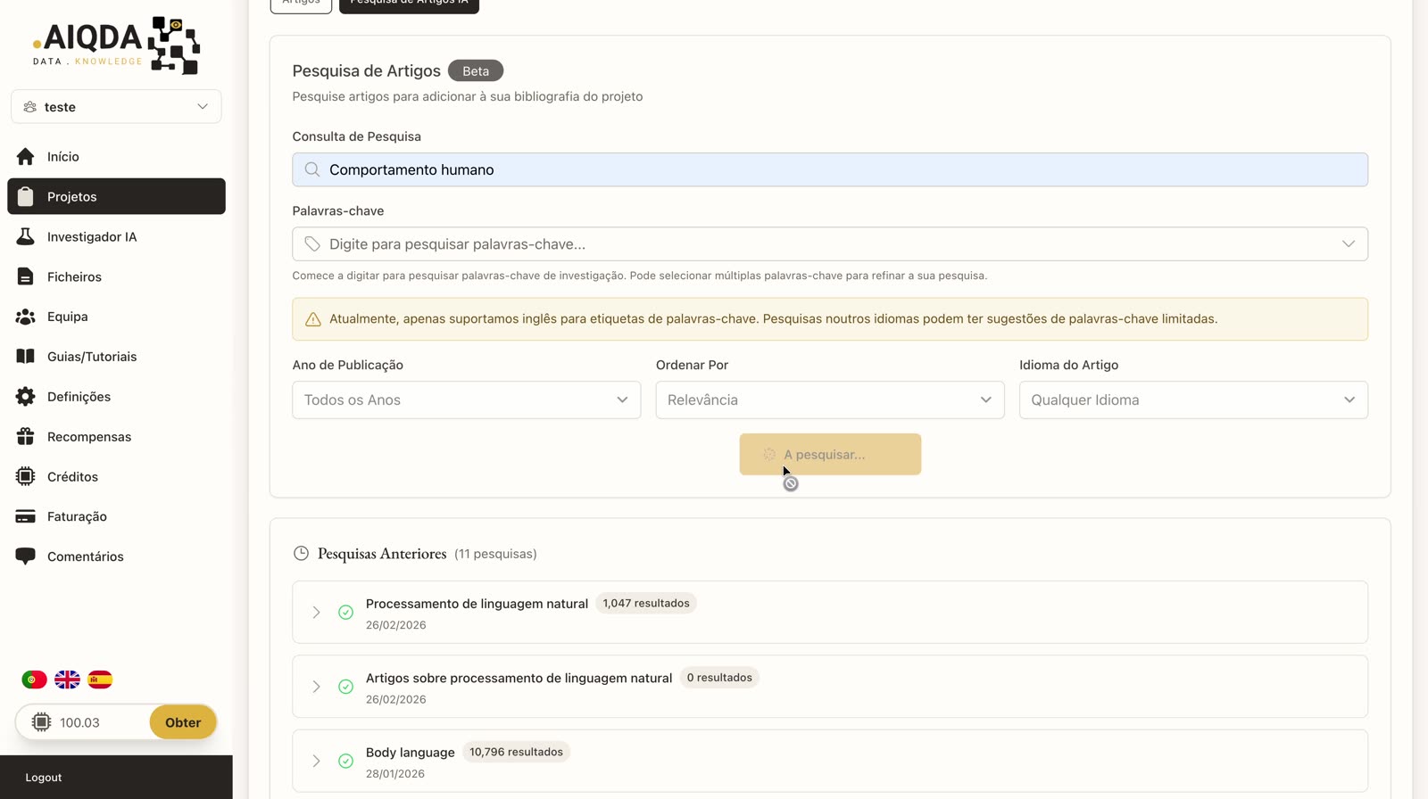The image size is (1428, 799).
Task: Expand the Body language search row
Action: coord(316,761)
